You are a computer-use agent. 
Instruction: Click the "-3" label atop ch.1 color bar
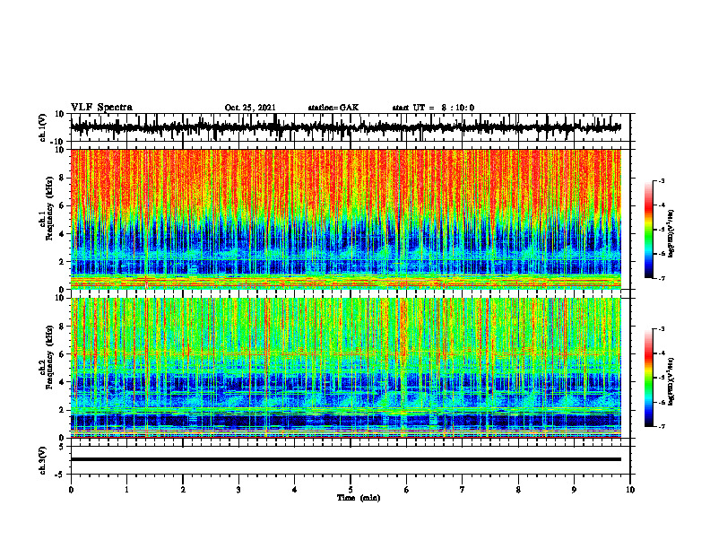point(662,180)
